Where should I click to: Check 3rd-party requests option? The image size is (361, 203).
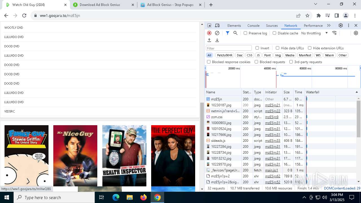tap(291, 62)
